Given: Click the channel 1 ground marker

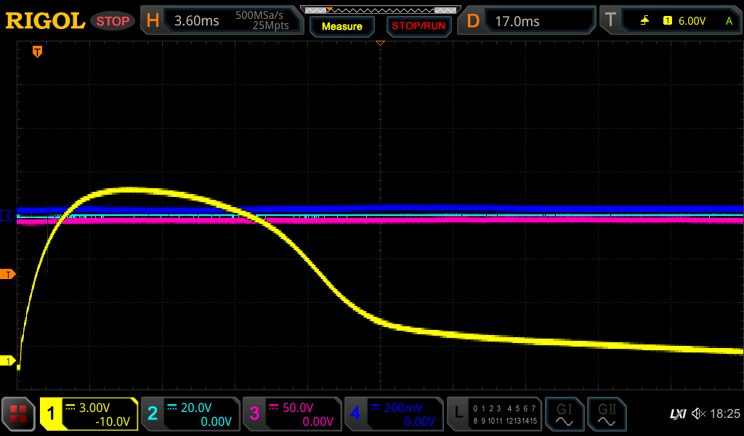Looking at the screenshot, I should coord(9,360).
